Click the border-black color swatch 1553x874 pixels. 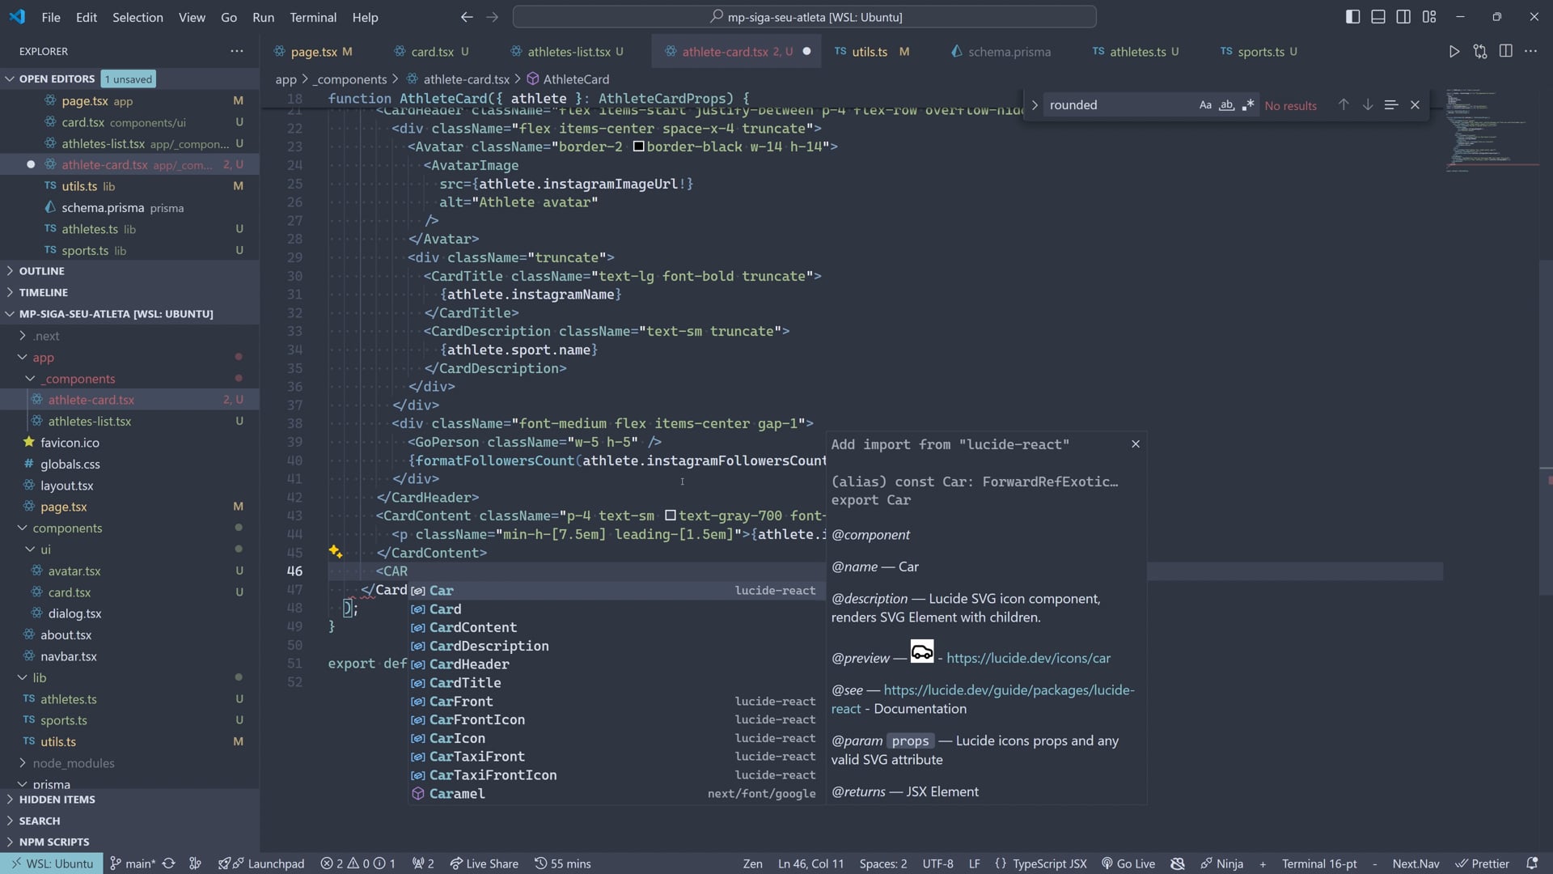pyautogui.click(x=639, y=146)
